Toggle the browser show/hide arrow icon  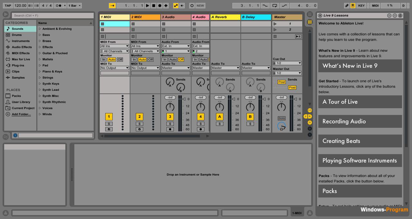click(5, 14)
